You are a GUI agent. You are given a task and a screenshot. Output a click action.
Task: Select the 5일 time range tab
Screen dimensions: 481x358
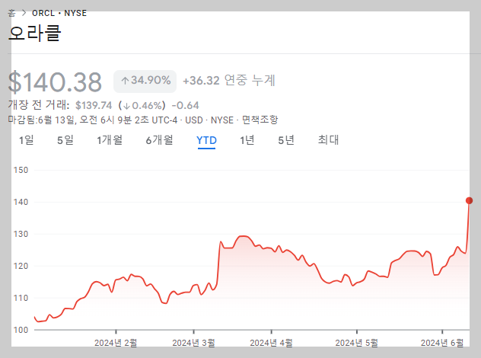[65, 140]
